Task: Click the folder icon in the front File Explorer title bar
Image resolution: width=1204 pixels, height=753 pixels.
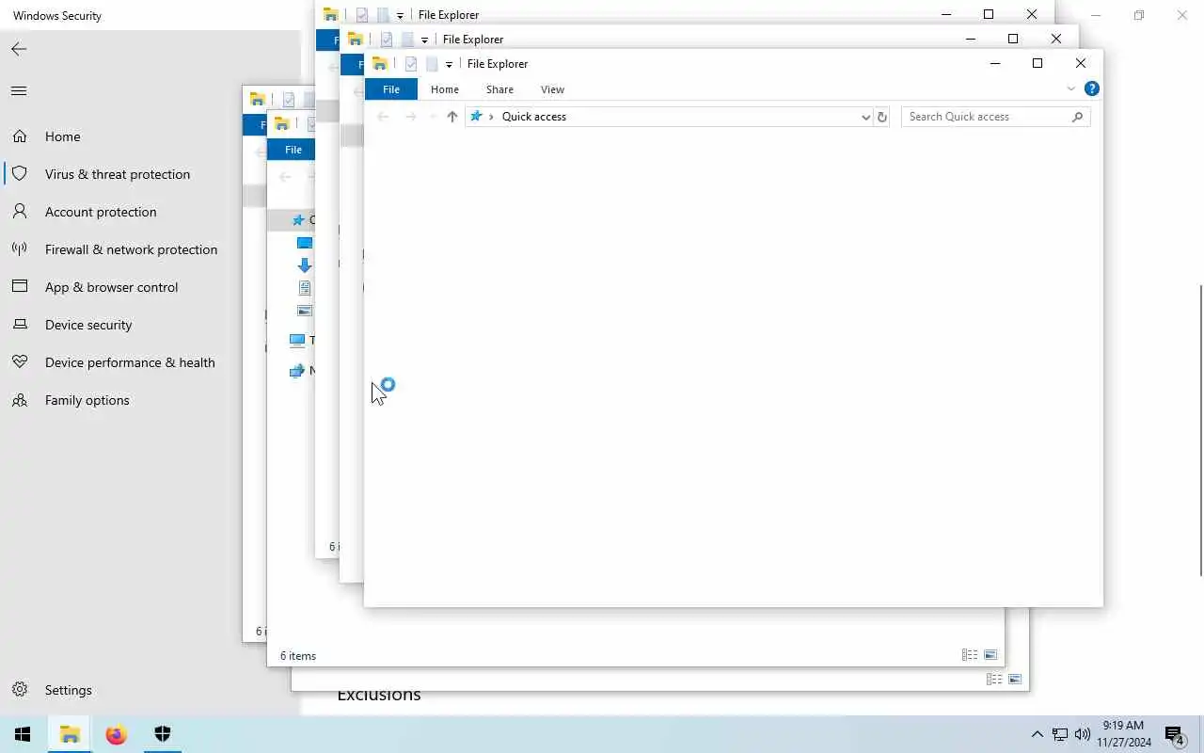Action: 380,64
